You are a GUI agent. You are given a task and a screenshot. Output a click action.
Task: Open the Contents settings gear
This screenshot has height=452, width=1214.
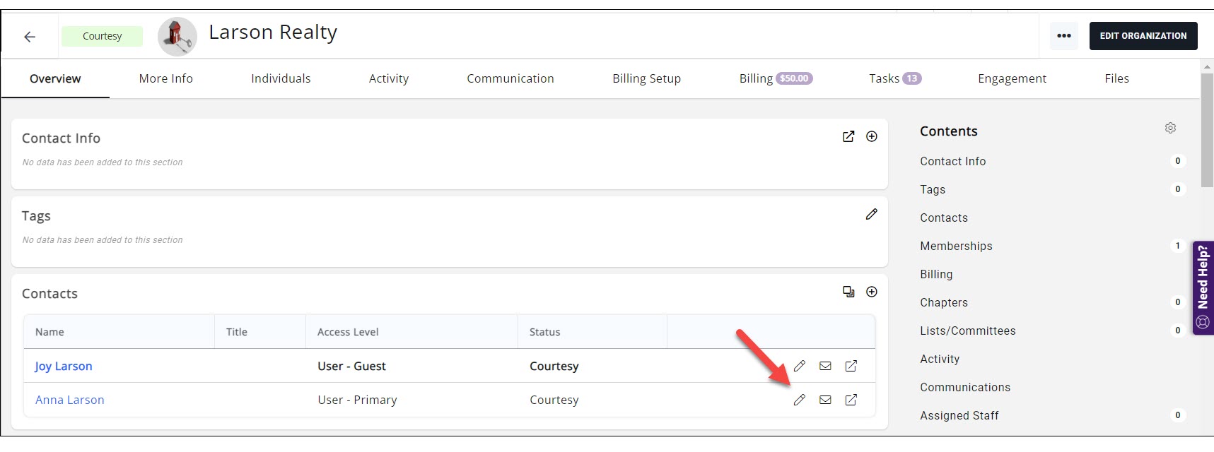[1170, 128]
